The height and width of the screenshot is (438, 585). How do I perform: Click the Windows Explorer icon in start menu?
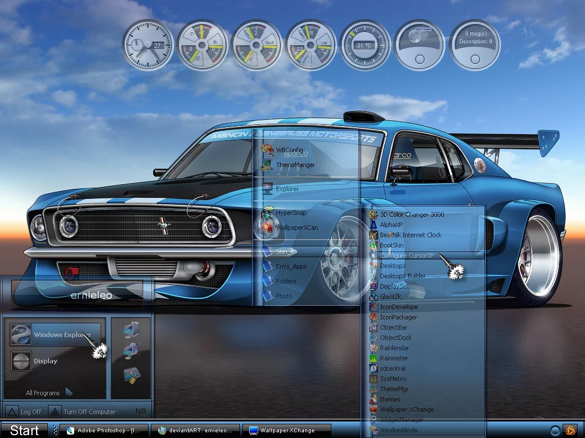click(x=21, y=335)
